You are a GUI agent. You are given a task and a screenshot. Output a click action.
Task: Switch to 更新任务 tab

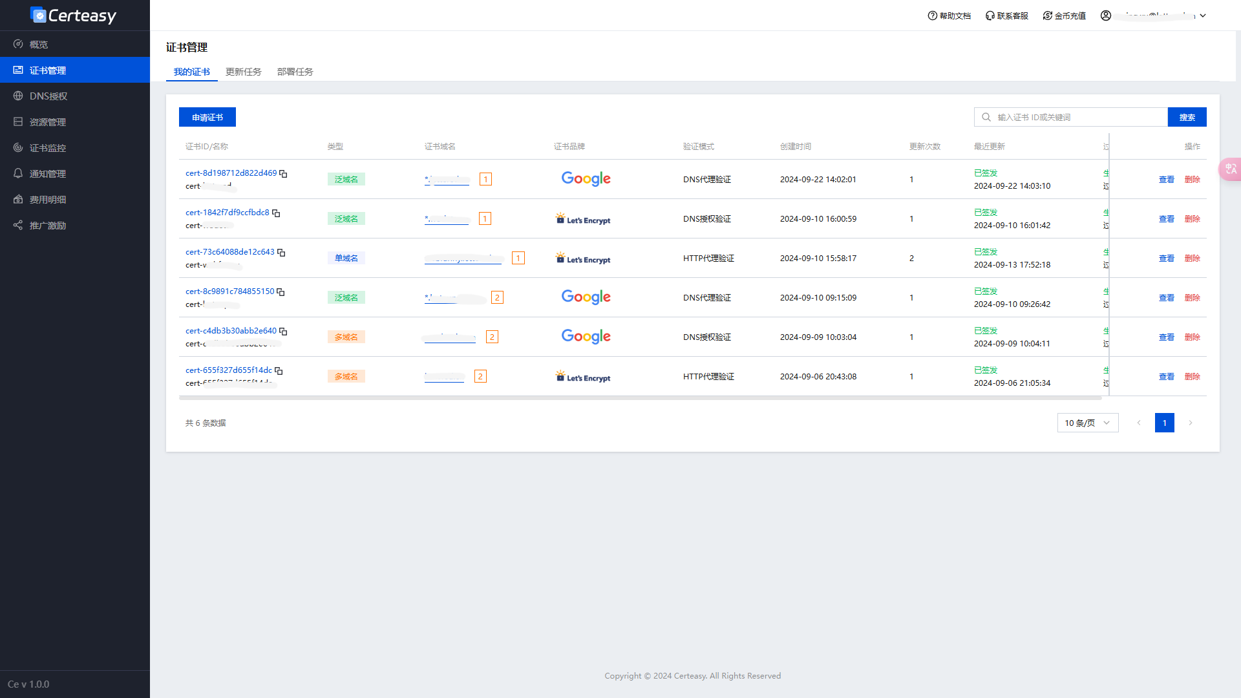[x=244, y=72]
